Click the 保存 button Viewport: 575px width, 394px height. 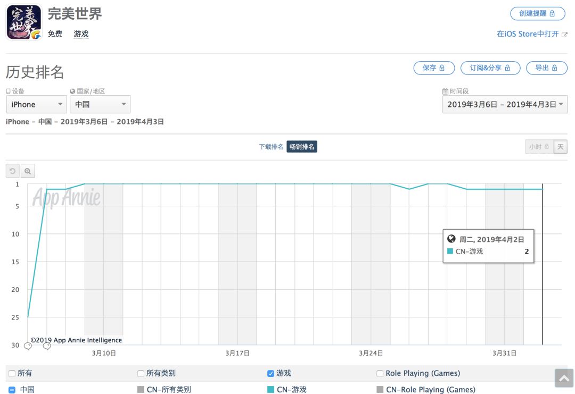tap(434, 68)
